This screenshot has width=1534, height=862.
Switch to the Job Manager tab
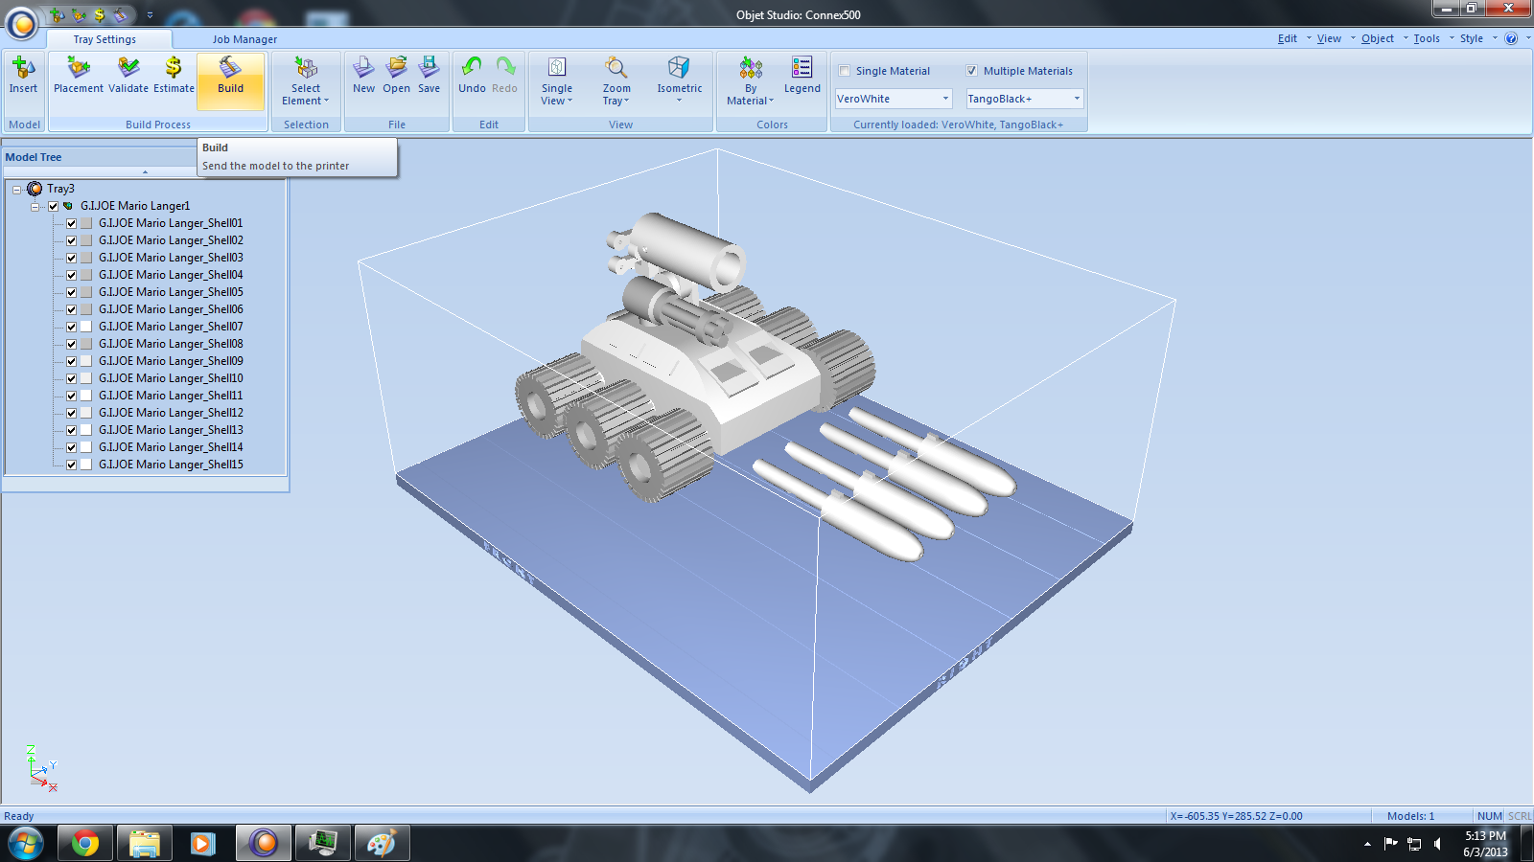[244, 39]
